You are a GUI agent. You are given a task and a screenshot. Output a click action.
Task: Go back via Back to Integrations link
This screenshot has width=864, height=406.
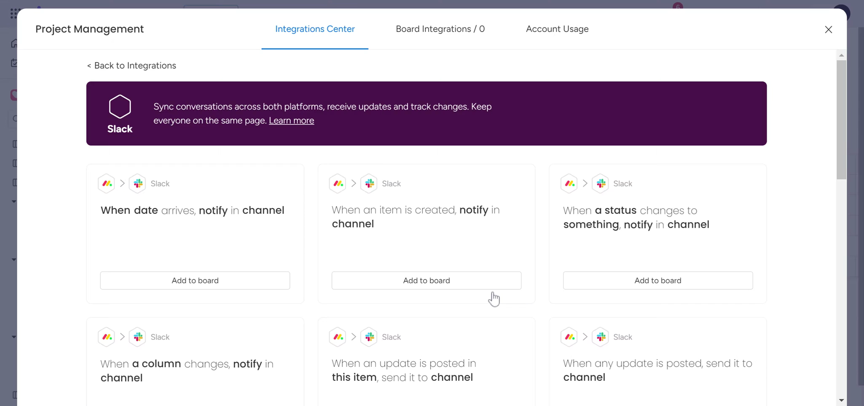pyautogui.click(x=131, y=66)
